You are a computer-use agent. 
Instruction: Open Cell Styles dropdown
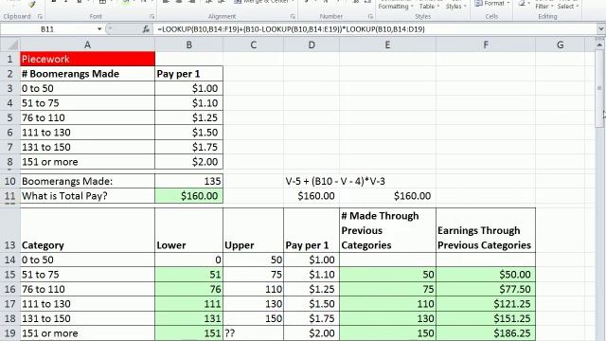coord(455,6)
